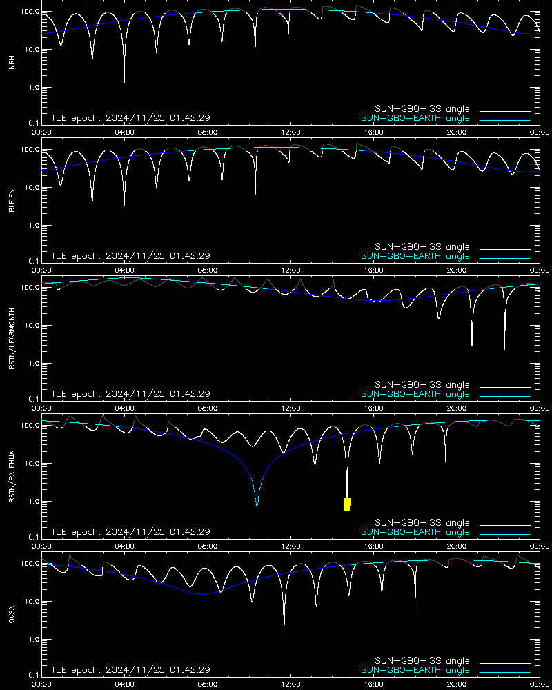Click 1.0 y-axis label in RSTN/PALEHUA plot
The height and width of the screenshot is (690, 552).
point(33,501)
